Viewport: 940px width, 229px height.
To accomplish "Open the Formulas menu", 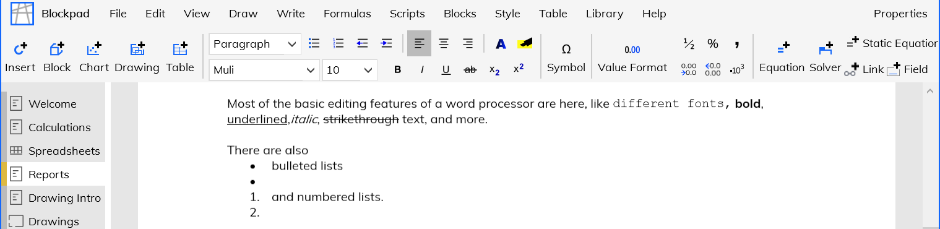I will point(347,14).
